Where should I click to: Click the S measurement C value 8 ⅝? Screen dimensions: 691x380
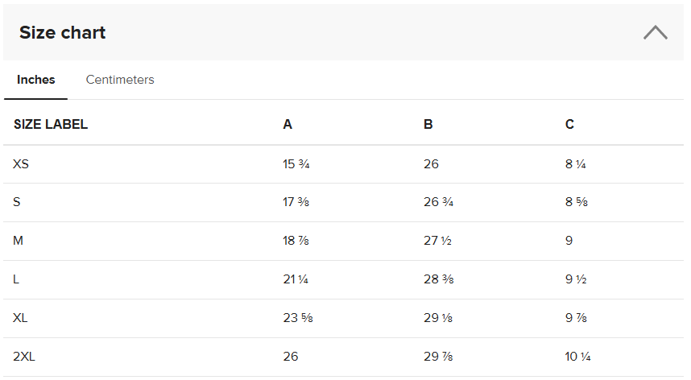[x=577, y=202]
